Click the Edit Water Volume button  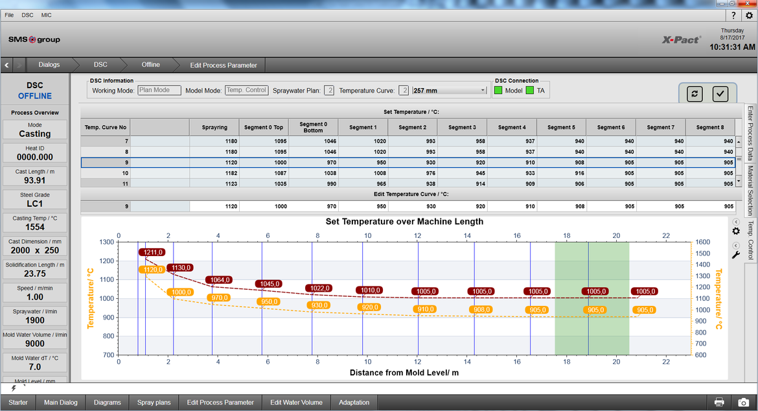click(296, 403)
